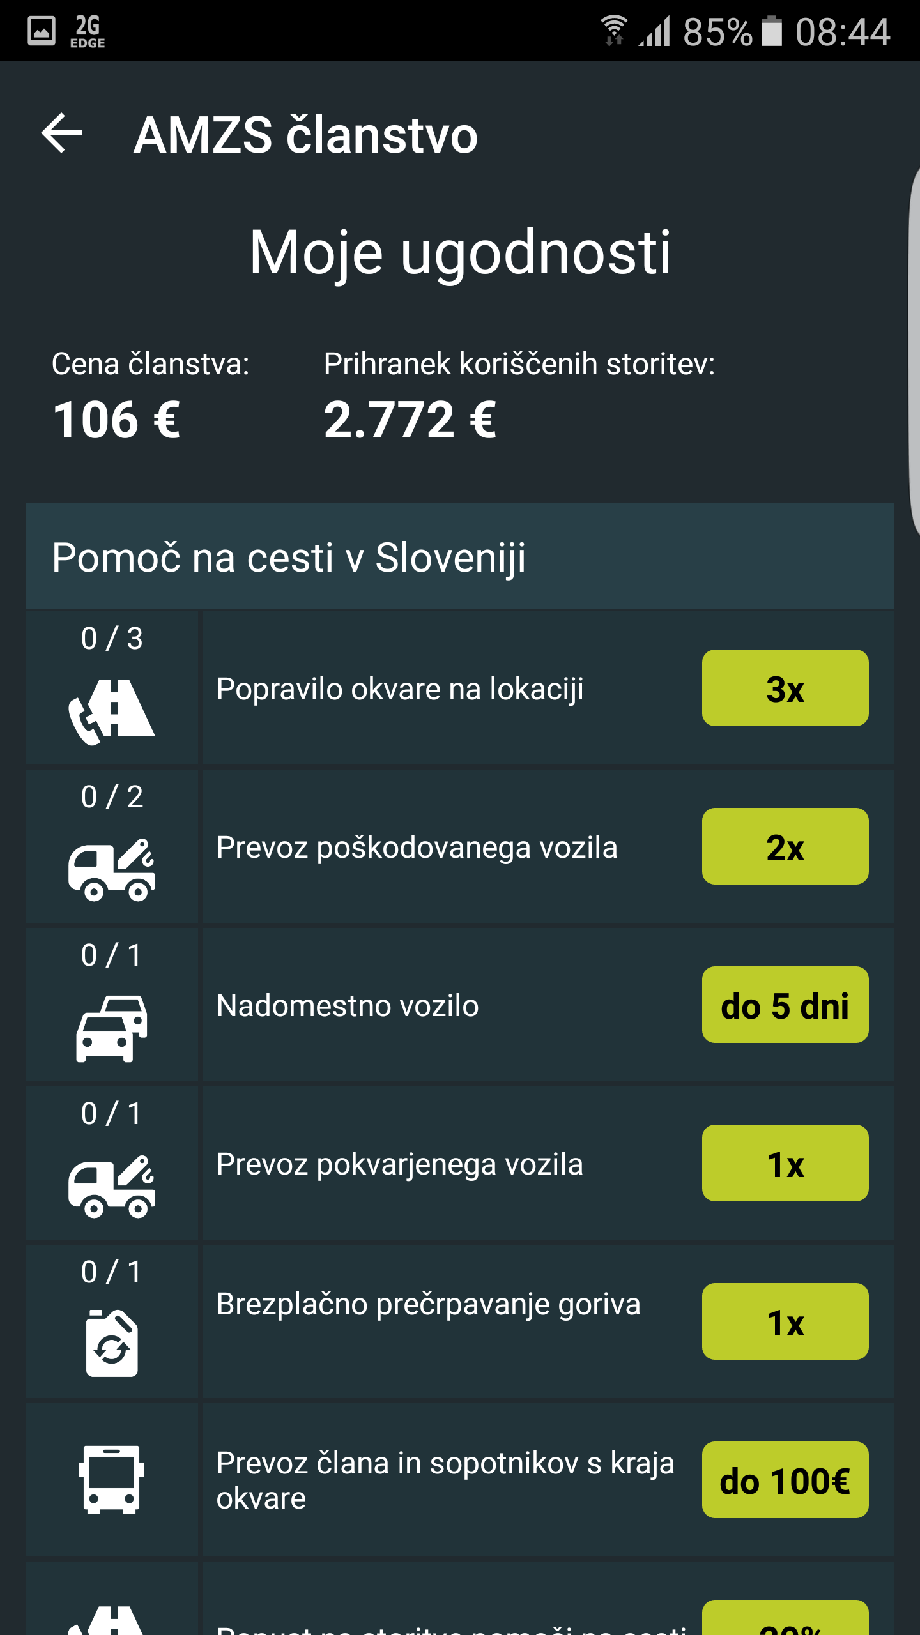The width and height of the screenshot is (920, 1635).
Task: Tap the 'Pomoč na cesti v Sloveniji' header
Action: click(x=459, y=557)
